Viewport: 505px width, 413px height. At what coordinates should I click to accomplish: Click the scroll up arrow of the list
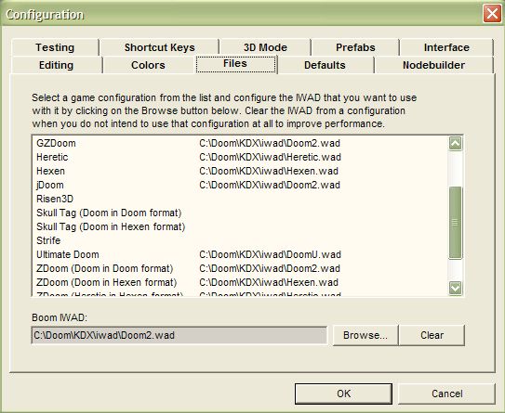pyautogui.click(x=456, y=143)
